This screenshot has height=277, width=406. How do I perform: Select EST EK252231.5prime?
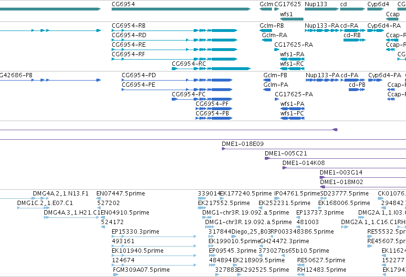click(284, 203)
